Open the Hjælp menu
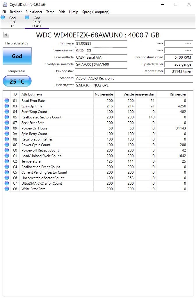The image size is (196, 299). tap(73, 12)
